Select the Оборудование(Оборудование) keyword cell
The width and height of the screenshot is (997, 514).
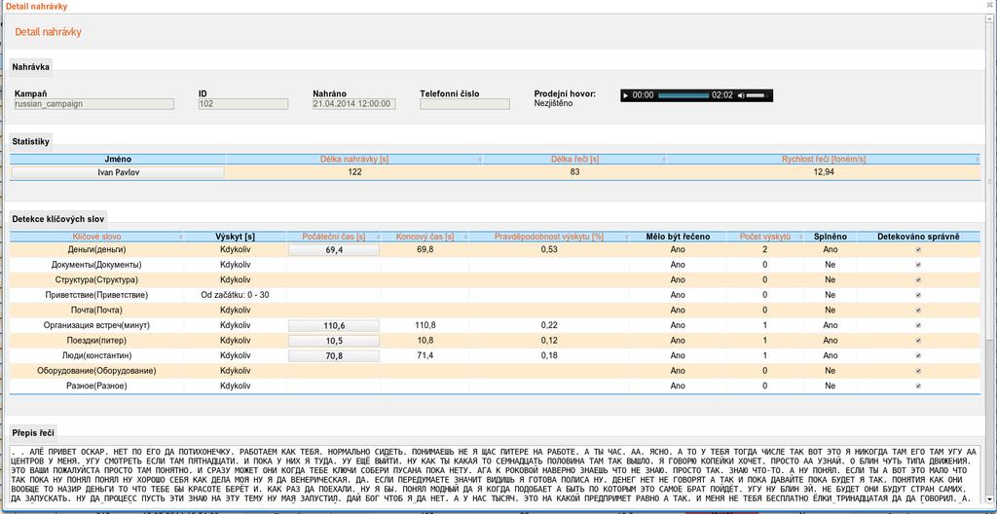coord(96,371)
